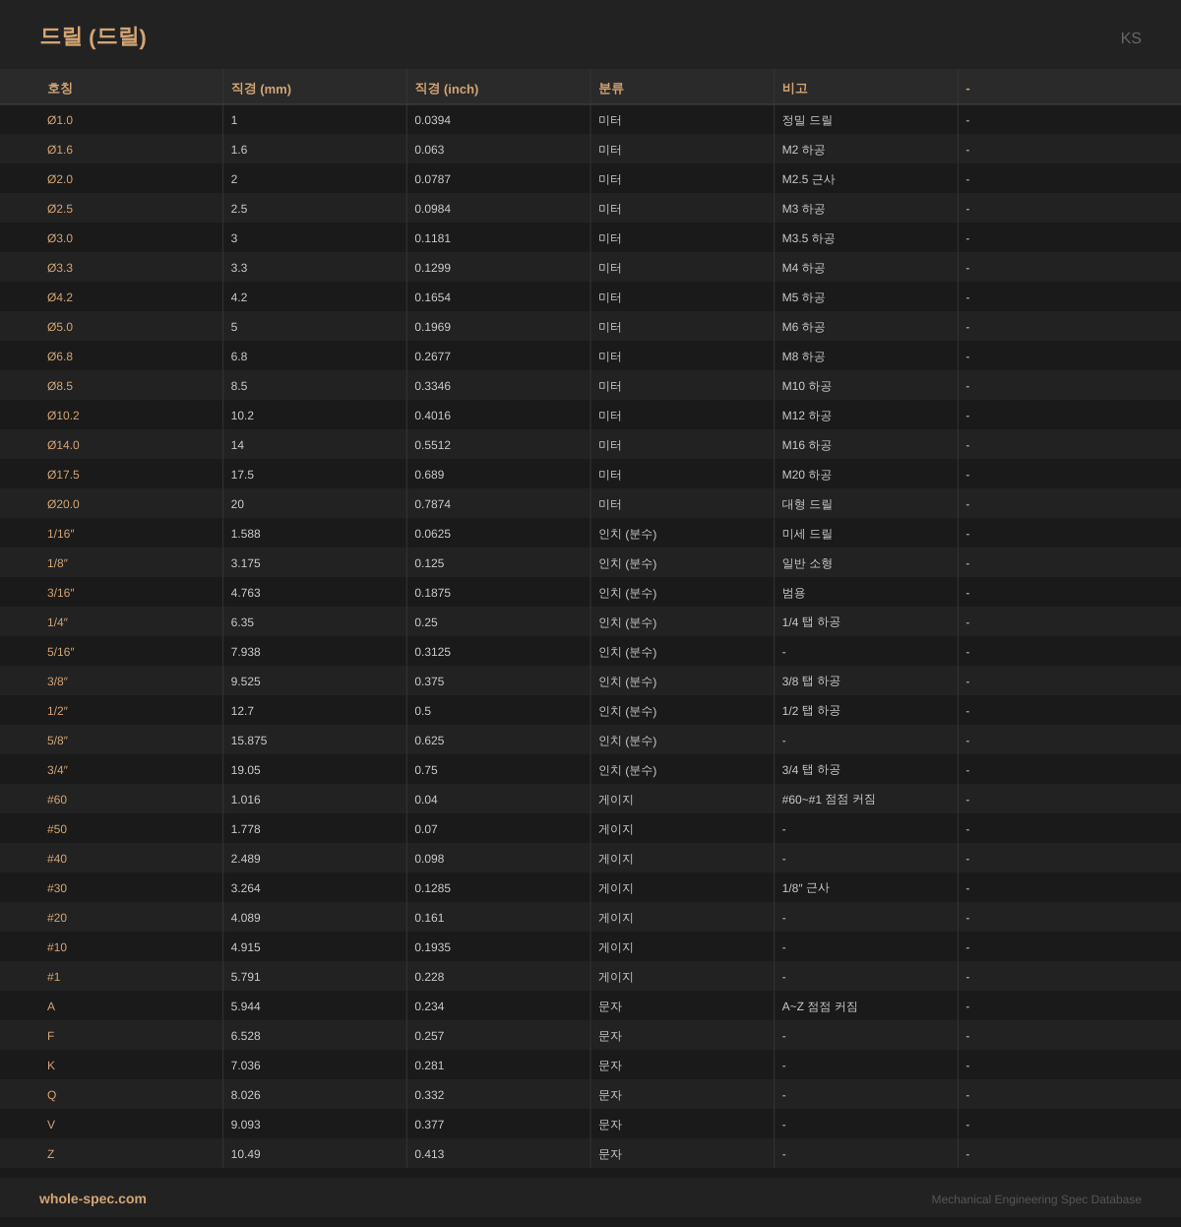Click the 직경 (inch) column header

click(x=446, y=89)
